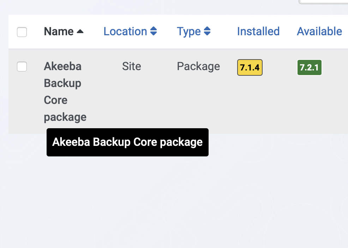The image size is (348, 248).
Task: Check the Akeeba Backup Core package row checkbox
Action: tap(22, 67)
